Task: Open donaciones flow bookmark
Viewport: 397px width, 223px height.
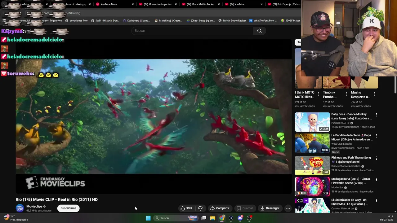Action: 76,21
